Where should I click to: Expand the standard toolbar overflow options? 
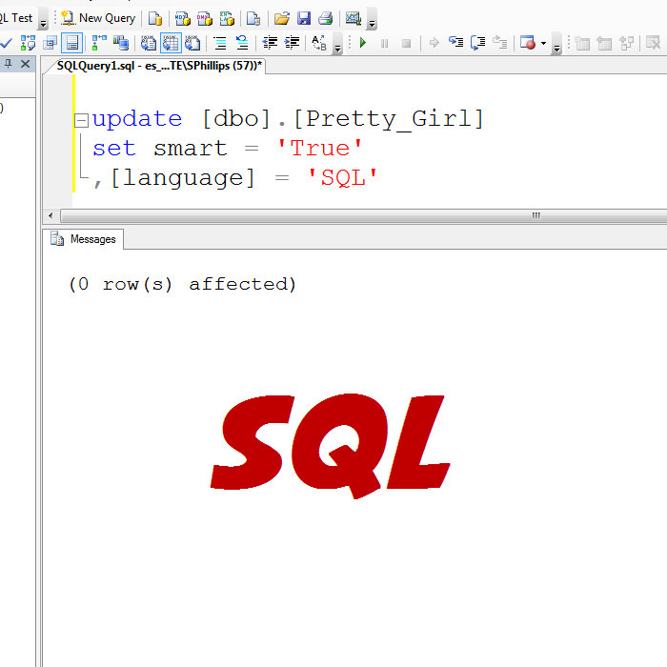(372, 22)
